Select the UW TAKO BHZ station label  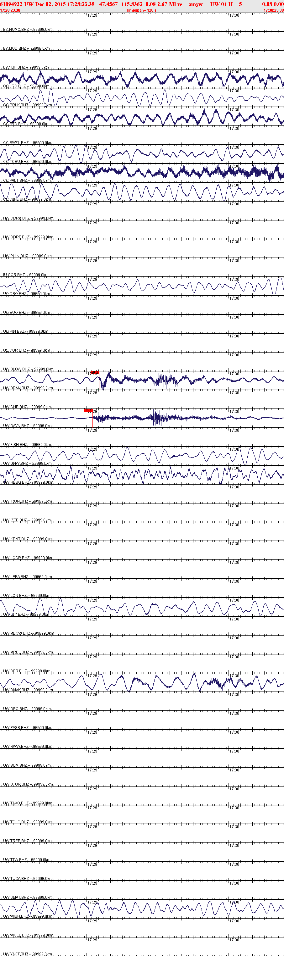[x=28, y=803]
